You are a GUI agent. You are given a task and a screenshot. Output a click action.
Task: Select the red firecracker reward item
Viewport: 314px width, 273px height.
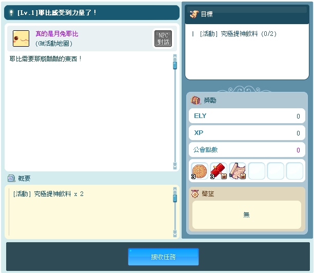[x=219, y=171]
